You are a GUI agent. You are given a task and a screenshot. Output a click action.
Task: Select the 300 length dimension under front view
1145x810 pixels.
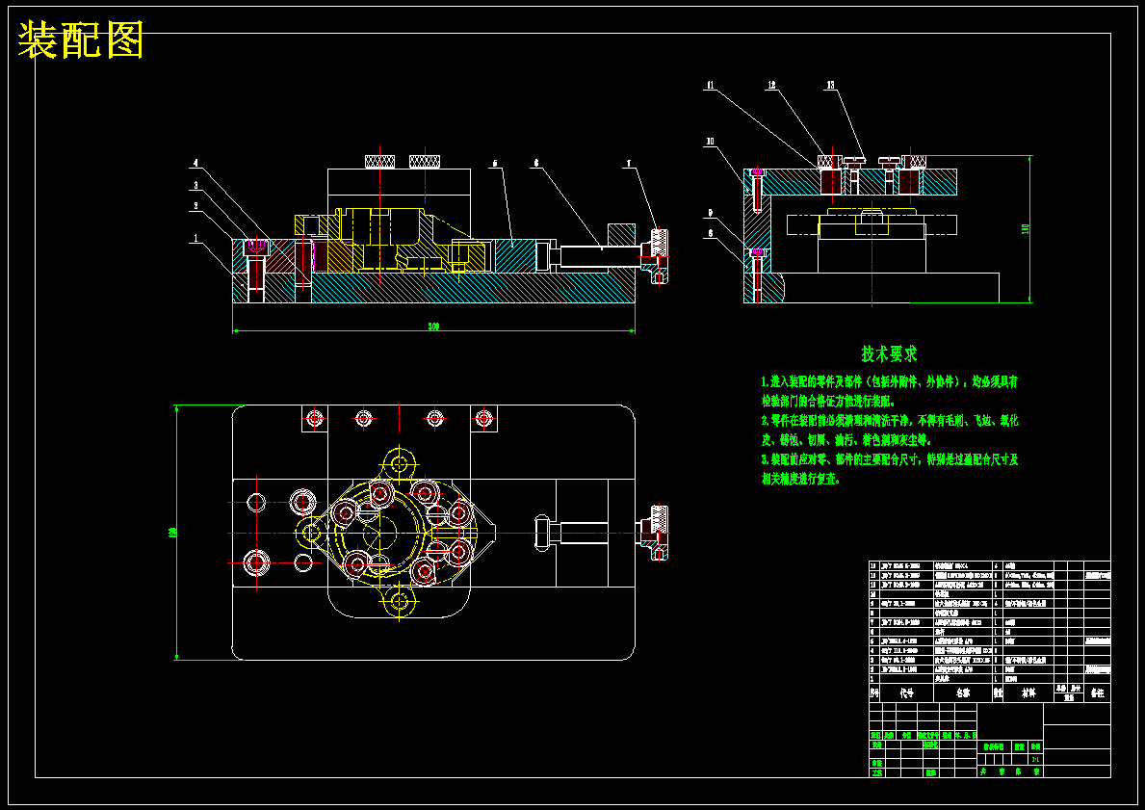[433, 327]
